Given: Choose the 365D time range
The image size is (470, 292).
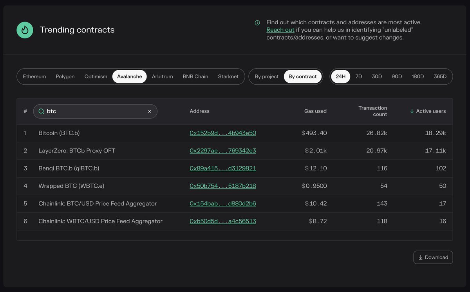Looking at the screenshot, I should click(440, 76).
